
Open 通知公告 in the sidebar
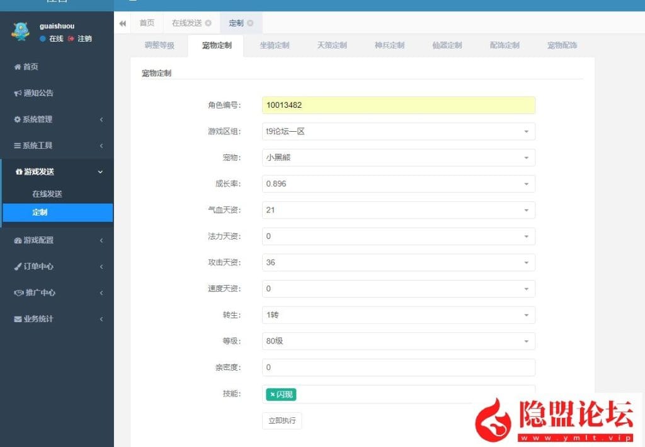click(38, 93)
